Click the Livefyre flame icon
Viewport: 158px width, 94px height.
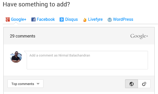tap(85, 20)
